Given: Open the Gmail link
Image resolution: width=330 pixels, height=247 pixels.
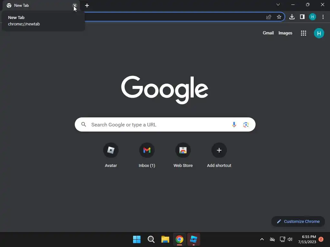Looking at the screenshot, I should pyautogui.click(x=268, y=33).
